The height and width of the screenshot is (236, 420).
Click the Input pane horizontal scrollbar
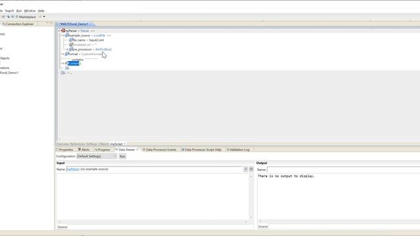[x=153, y=222]
